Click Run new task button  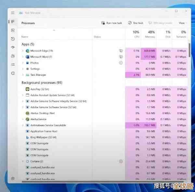click(111, 23)
